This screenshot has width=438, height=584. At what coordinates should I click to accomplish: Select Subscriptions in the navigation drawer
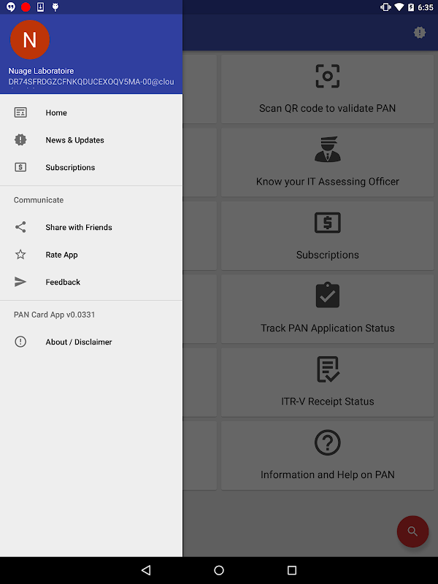tap(91, 167)
